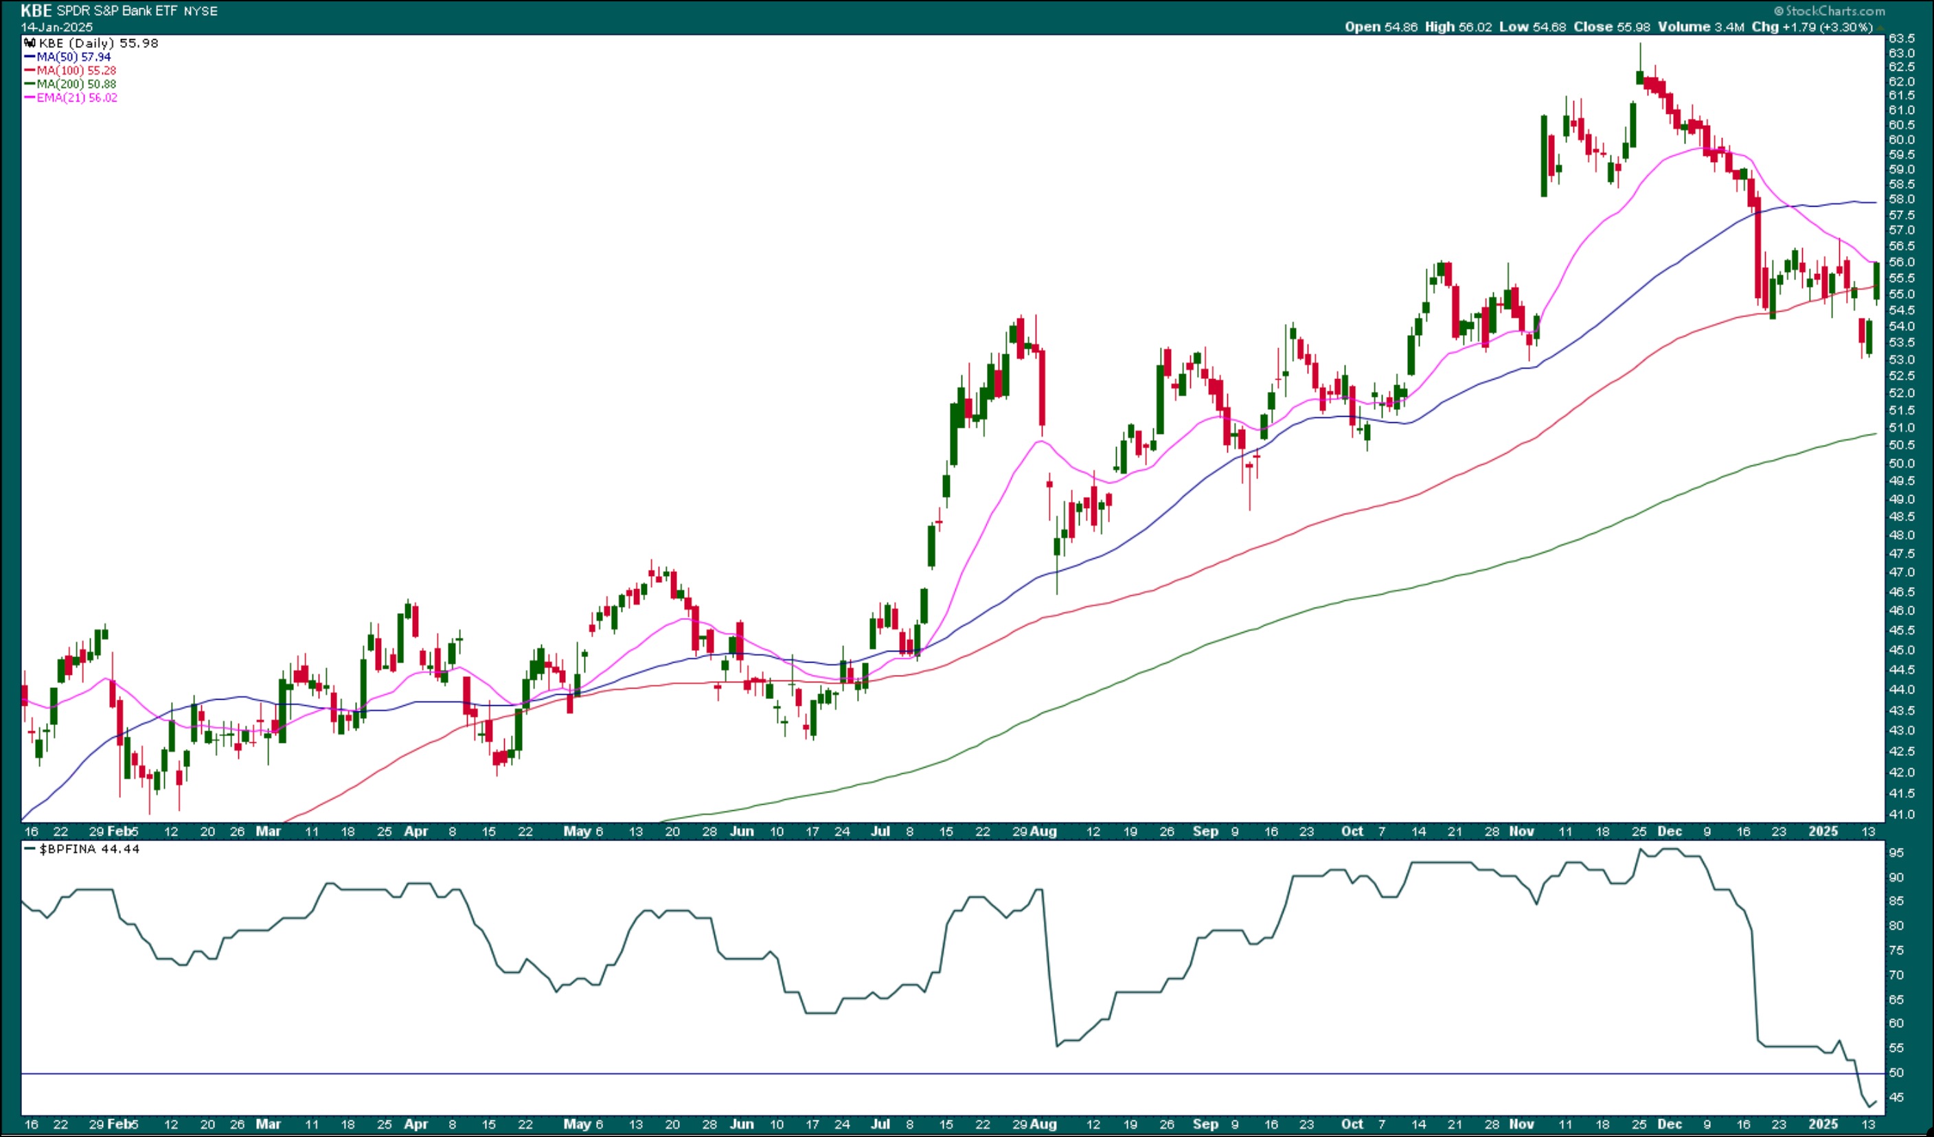This screenshot has height=1137, width=1934.
Task: Click the Volume 3.4M reading
Action: (1700, 27)
